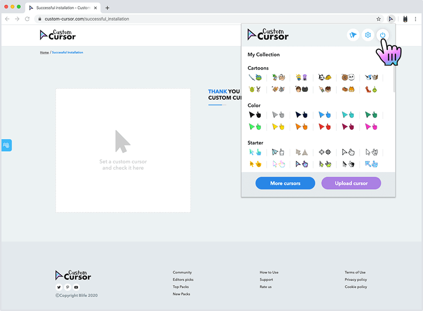Close the Successful installation tab

96,8
